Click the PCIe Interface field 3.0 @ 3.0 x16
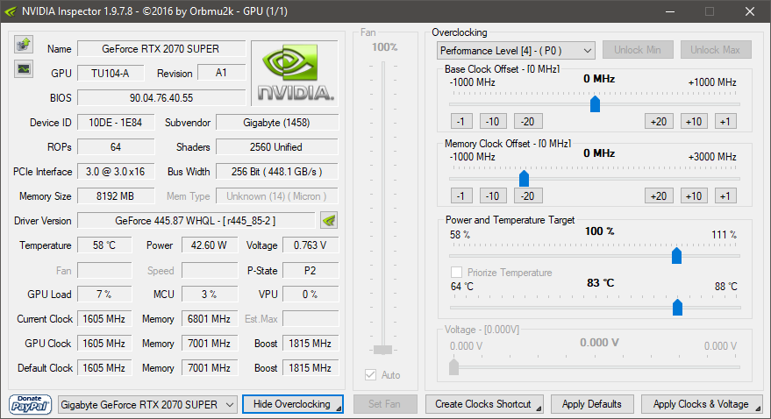Image resolution: width=771 pixels, height=419 pixels. tap(116, 172)
